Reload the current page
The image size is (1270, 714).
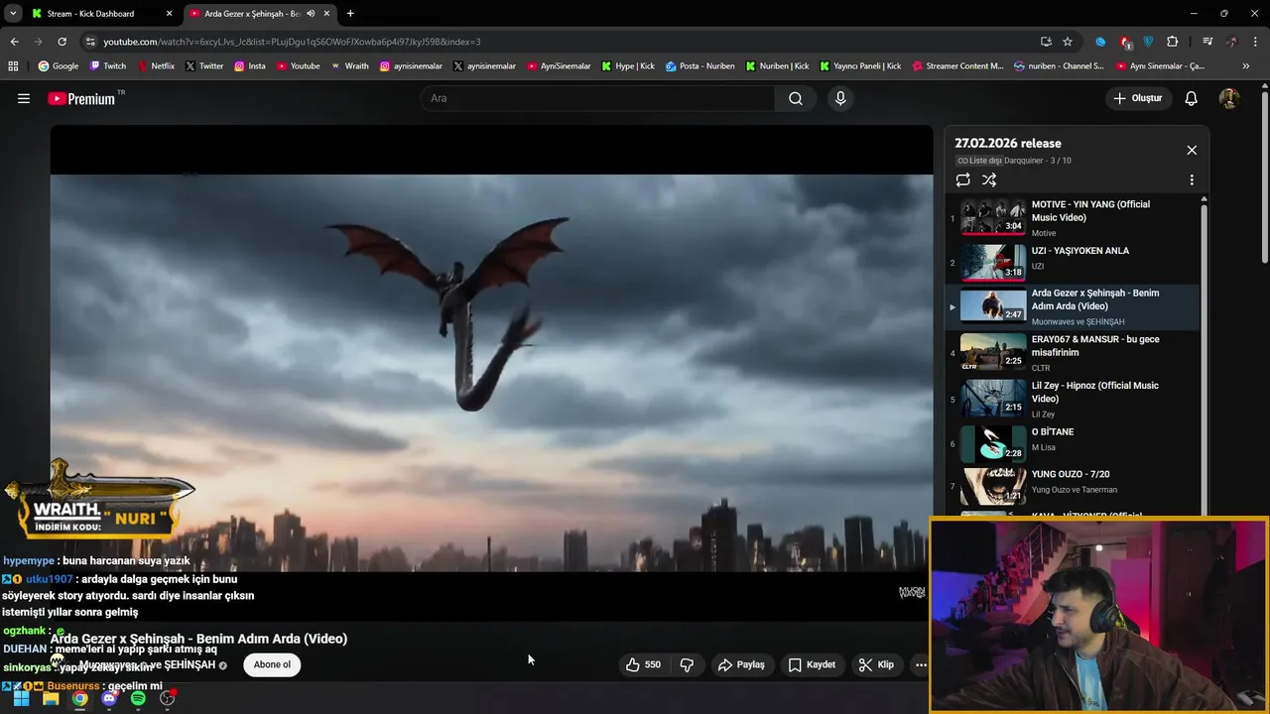pyautogui.click(x=62, y=42)
